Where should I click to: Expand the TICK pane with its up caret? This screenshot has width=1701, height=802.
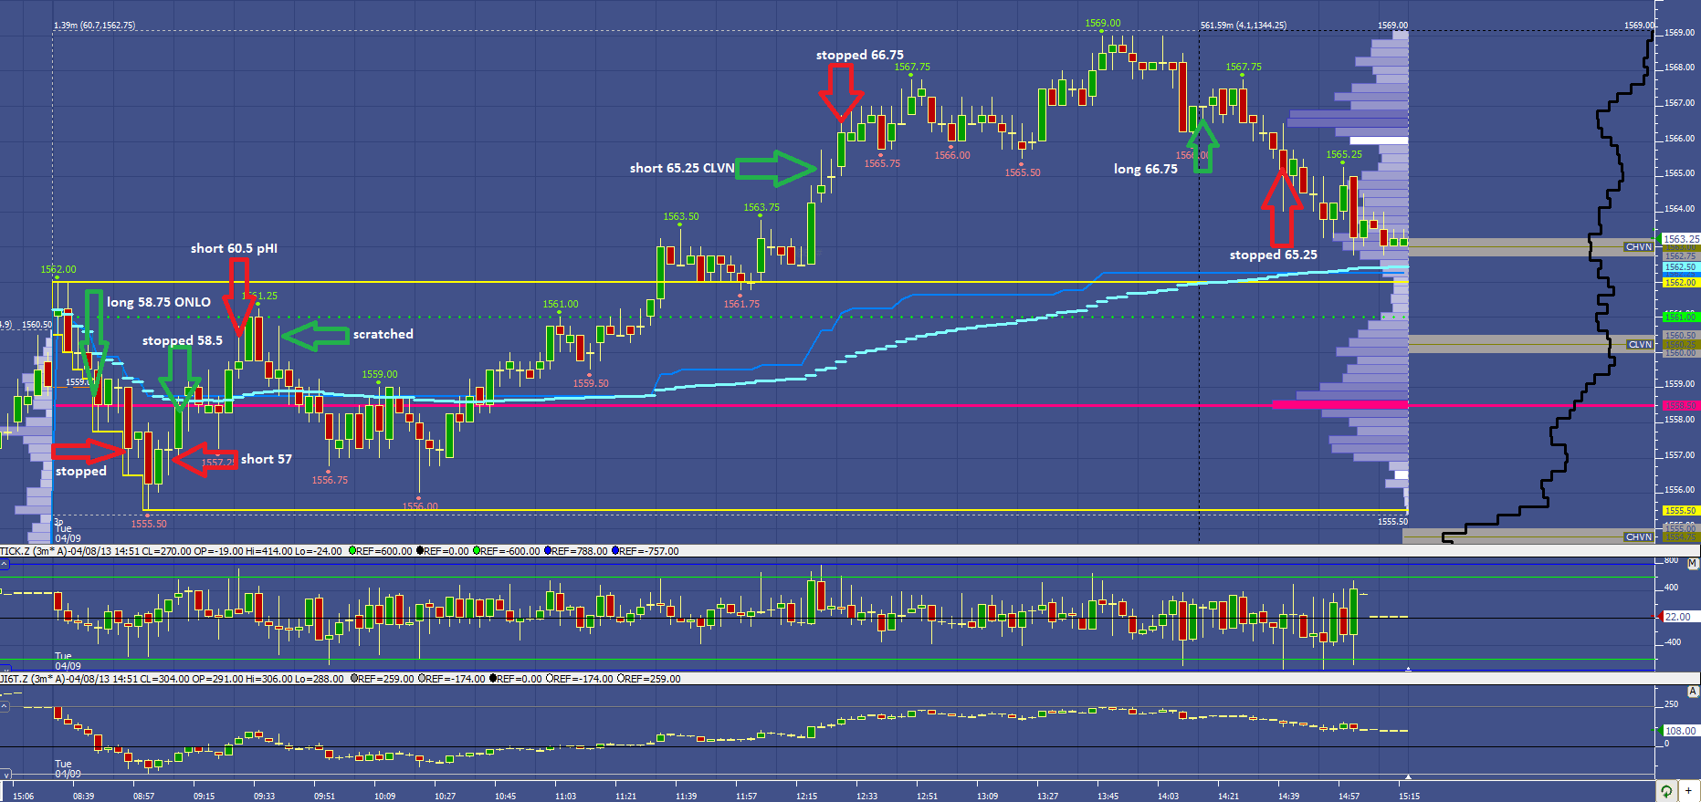click(x=5, y=565)
